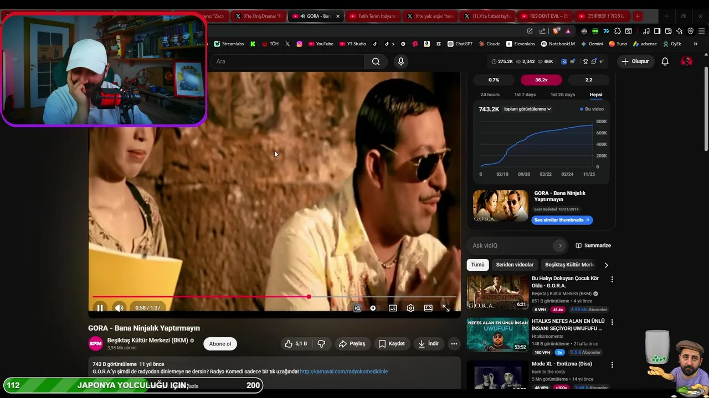Toggle the autoplay switch in player

(x=373, y=308)
